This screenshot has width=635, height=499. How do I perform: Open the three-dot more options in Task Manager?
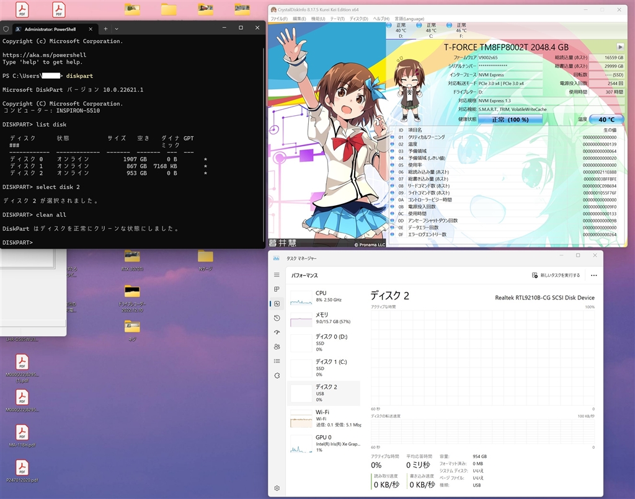(x=593, y=275)
